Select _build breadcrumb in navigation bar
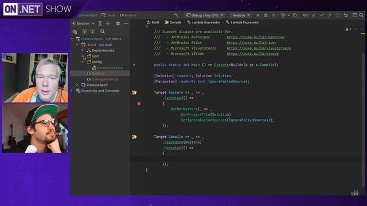The image size is (367, 206). pyautogui.click(x=109, y=15)
